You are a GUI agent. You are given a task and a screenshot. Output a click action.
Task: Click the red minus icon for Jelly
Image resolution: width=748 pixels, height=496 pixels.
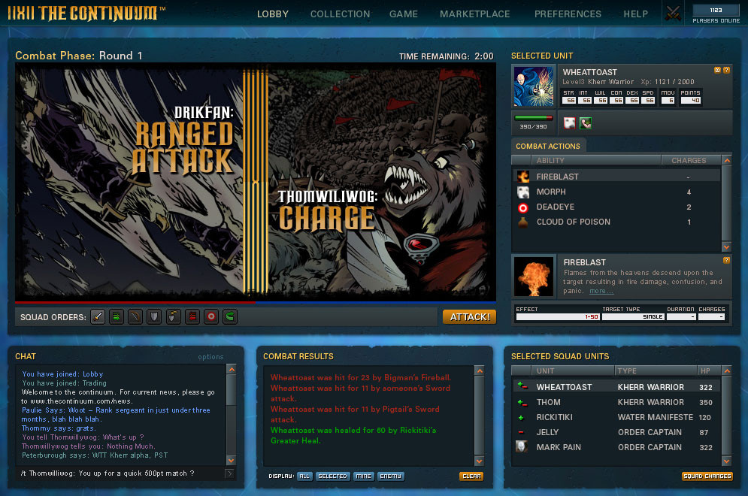(521, 433)
